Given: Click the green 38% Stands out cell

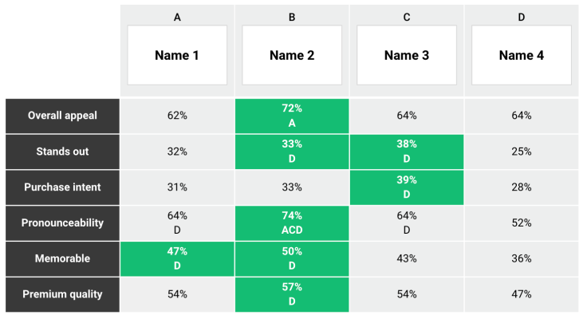Looking at the screenshot, I should point(407,152).
